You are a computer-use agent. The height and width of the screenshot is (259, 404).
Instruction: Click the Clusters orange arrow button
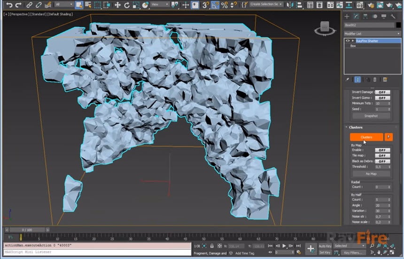[x=388, y=137]
